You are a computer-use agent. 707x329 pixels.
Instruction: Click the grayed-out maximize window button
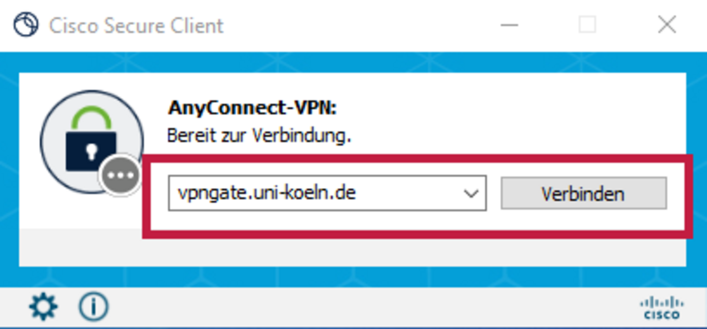pos(587,25)
